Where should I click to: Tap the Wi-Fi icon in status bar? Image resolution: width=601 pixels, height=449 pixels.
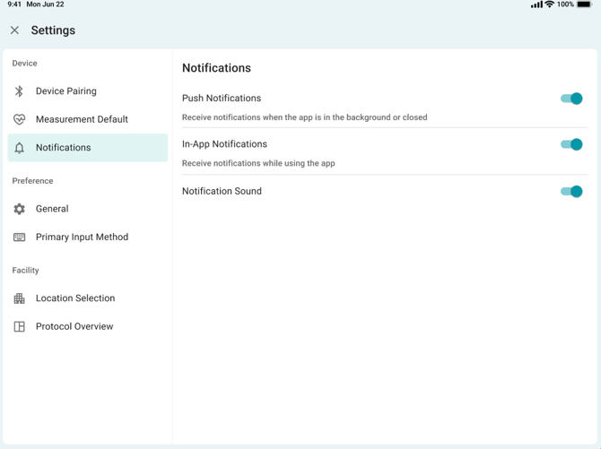pos(550,4)
